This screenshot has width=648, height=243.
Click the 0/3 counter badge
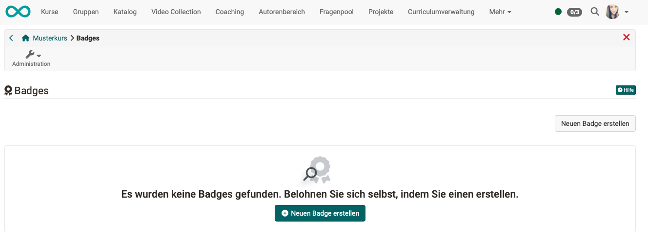[574, 12]
